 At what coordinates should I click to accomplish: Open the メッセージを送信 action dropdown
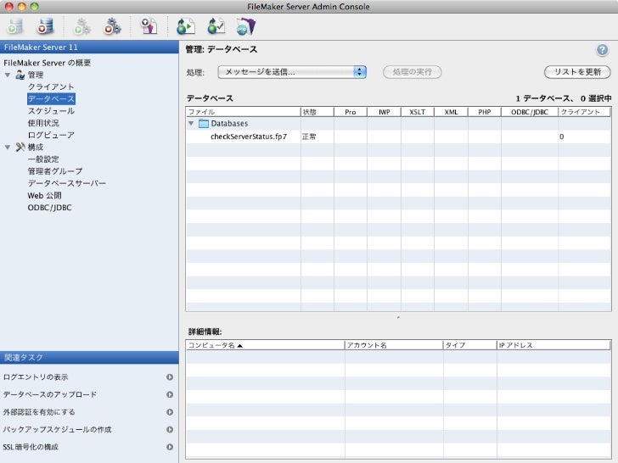coord(291,72)
